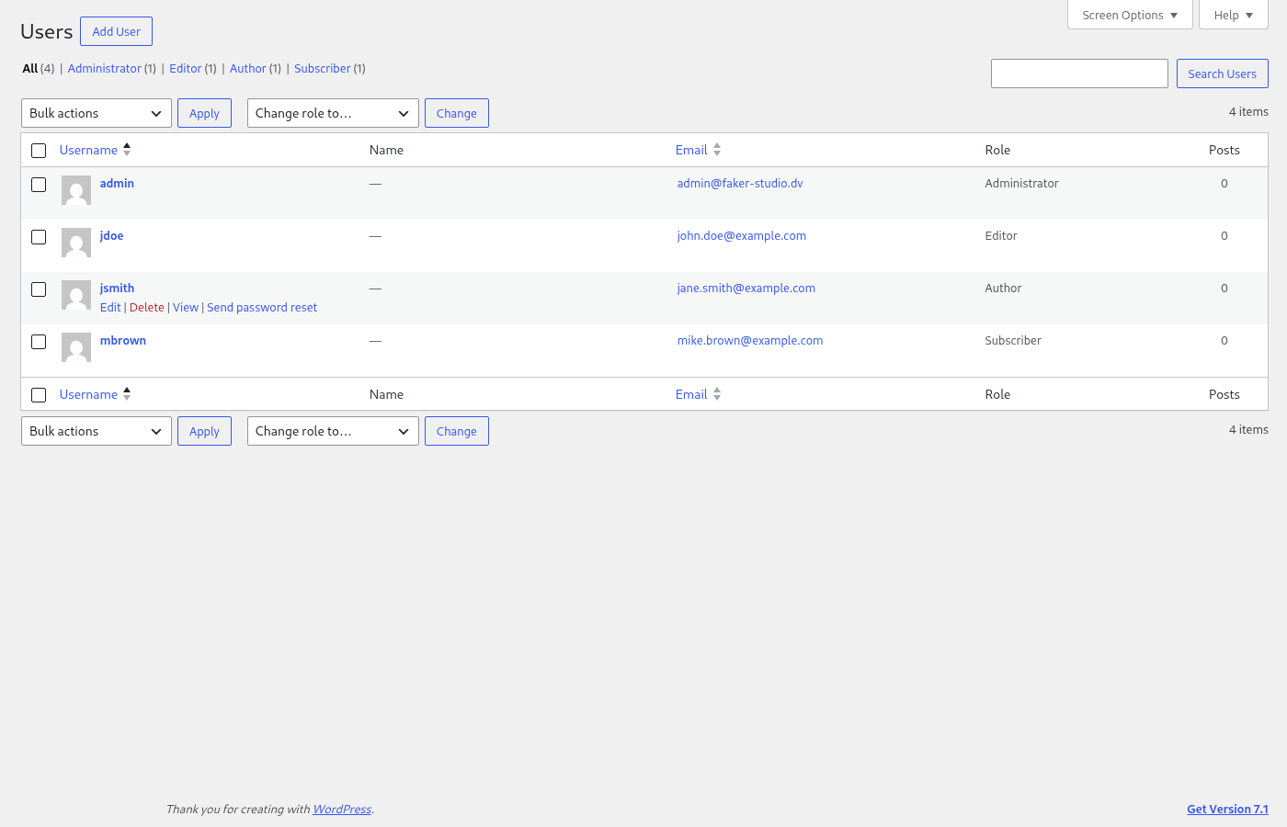Click jsmith user's avatar image
Image resolution: width=1287 pixels, height=827 pixels.
pyautogui.click(x=76, y=295)
